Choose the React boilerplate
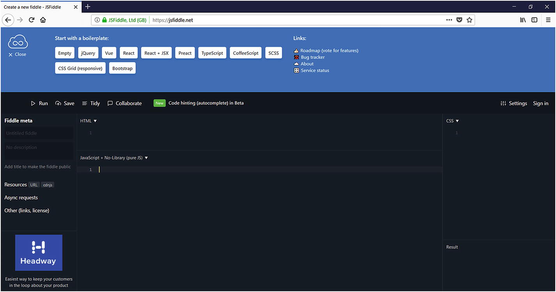Screen dimensions: 556x292 pos(129,53)
